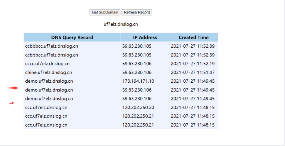This screenshot has width=285, height=146.
Task: Click the IP address 173.194.171.10
Action: tap(138, 81)
